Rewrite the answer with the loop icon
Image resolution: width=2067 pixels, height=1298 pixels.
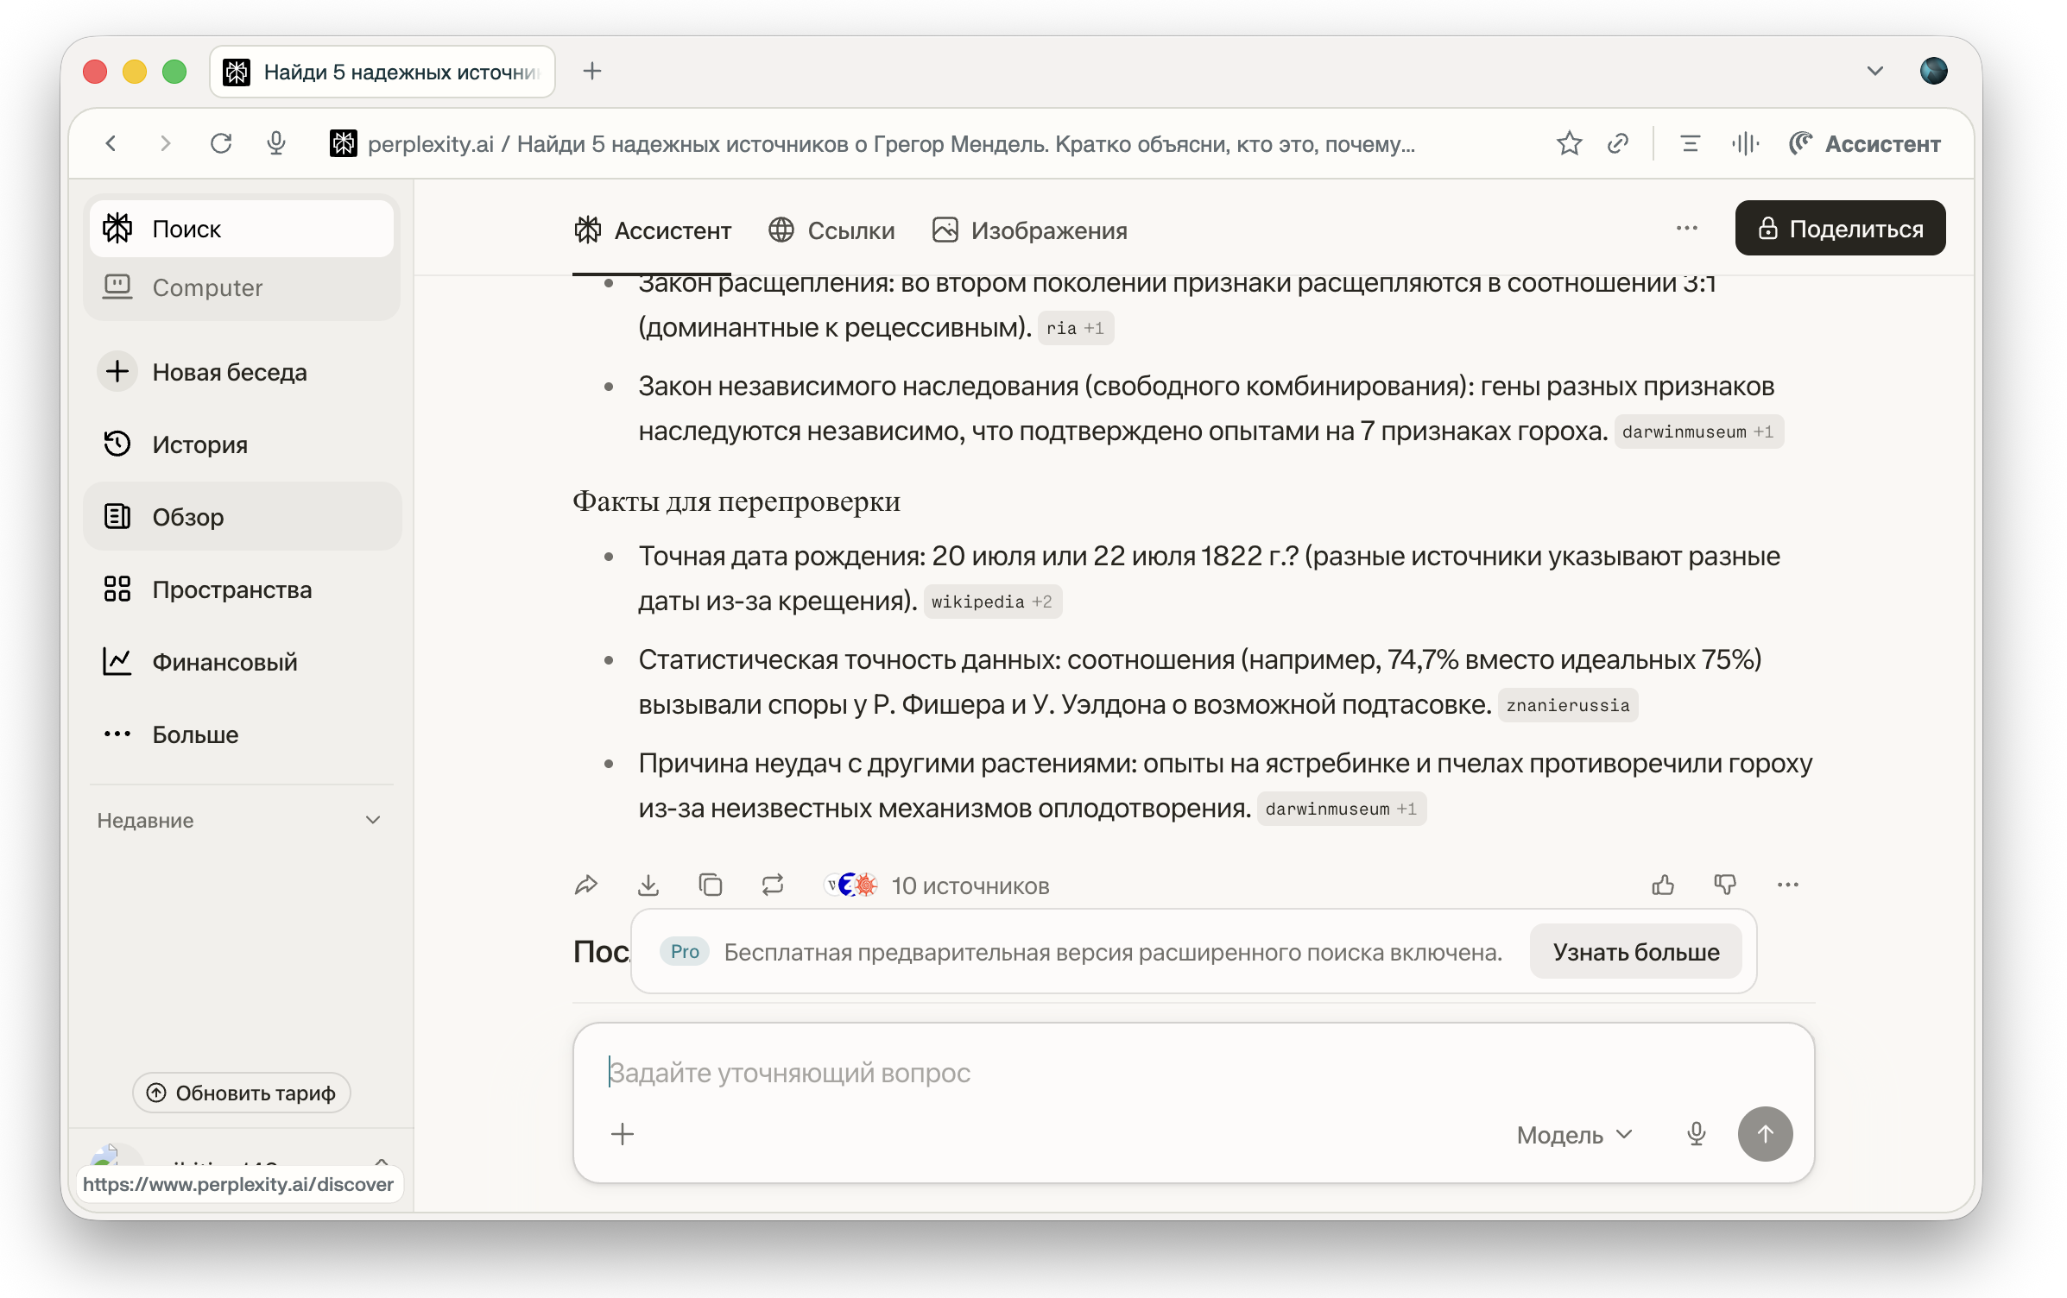(x=773, y=885)
